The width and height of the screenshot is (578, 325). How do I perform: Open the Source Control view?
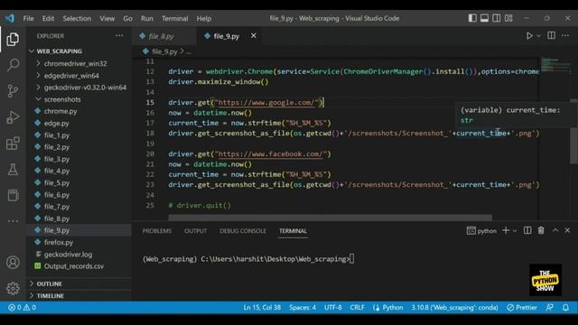(x=13, y=91)
